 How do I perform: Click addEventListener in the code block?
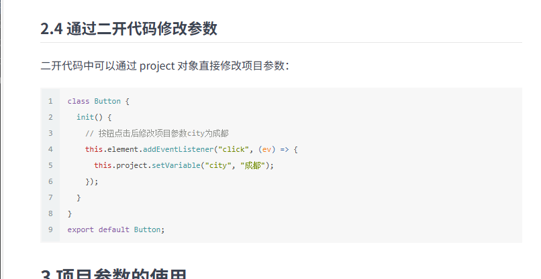(x=179, y=149)
